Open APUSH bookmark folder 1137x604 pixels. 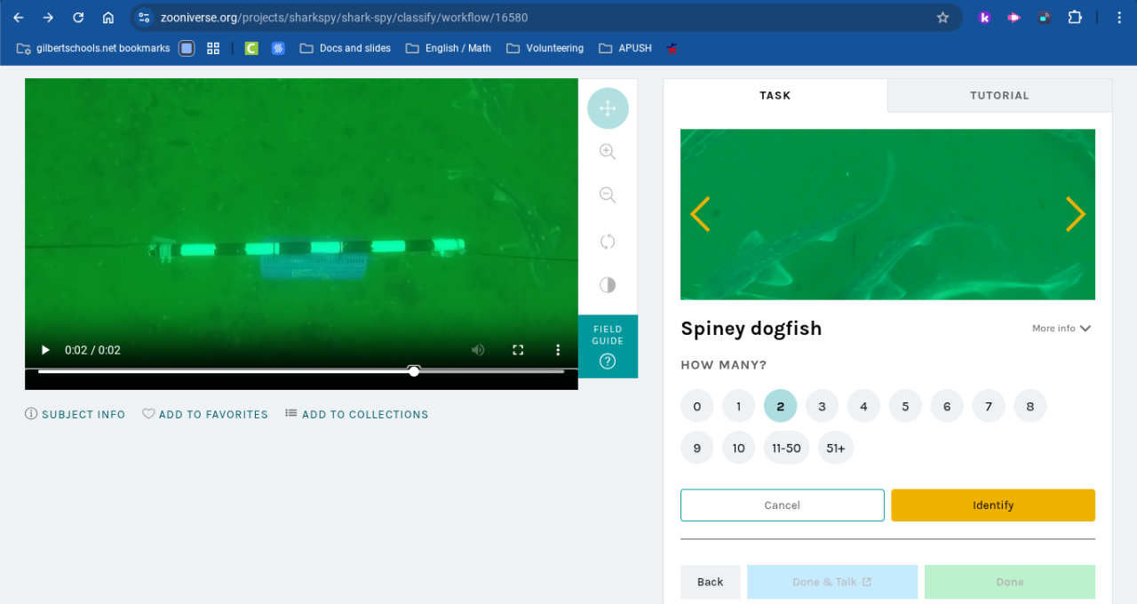625,48
